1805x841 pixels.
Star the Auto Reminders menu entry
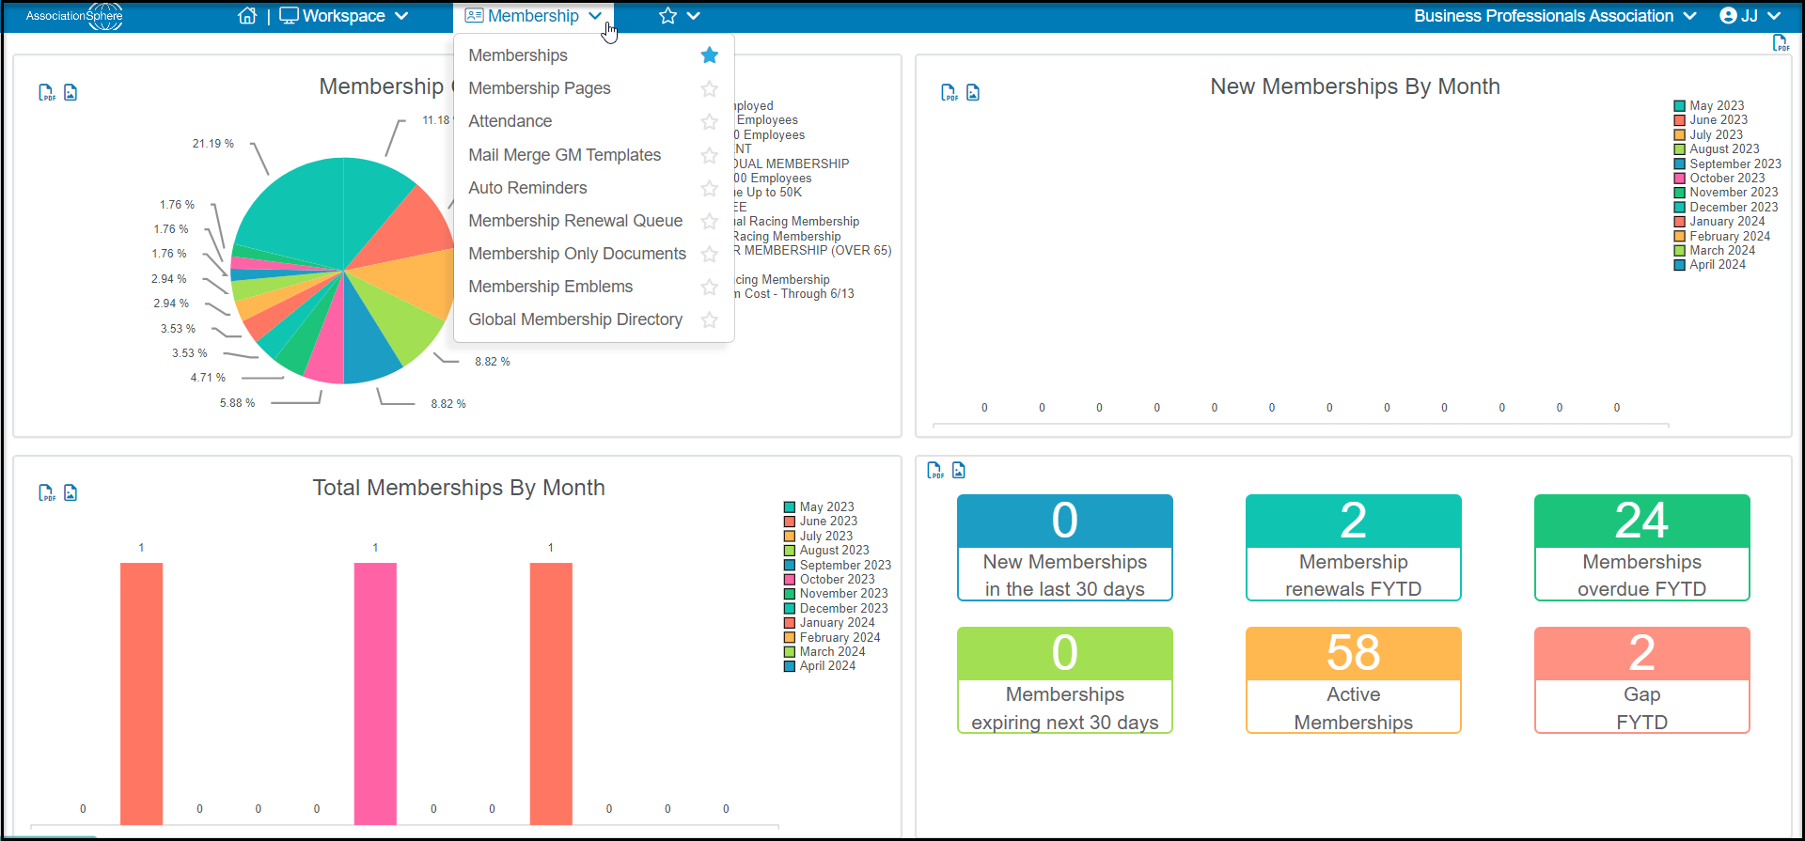[x=710, y=188]
